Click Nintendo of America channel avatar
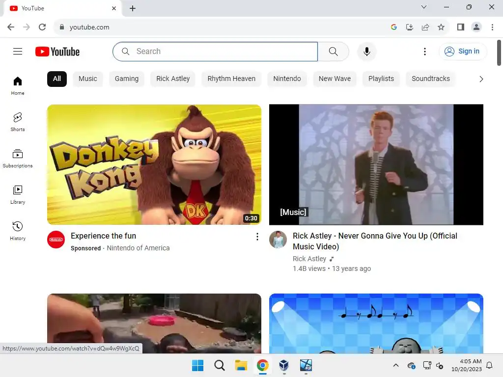Screen dimensions: 503x377 (x=56, y=240)
